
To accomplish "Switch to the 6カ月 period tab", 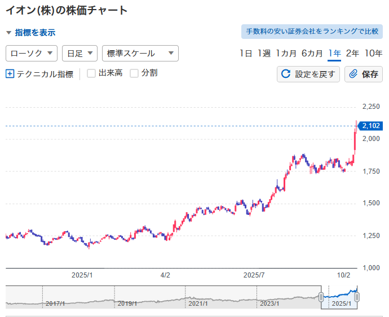I will pos(312,54).
